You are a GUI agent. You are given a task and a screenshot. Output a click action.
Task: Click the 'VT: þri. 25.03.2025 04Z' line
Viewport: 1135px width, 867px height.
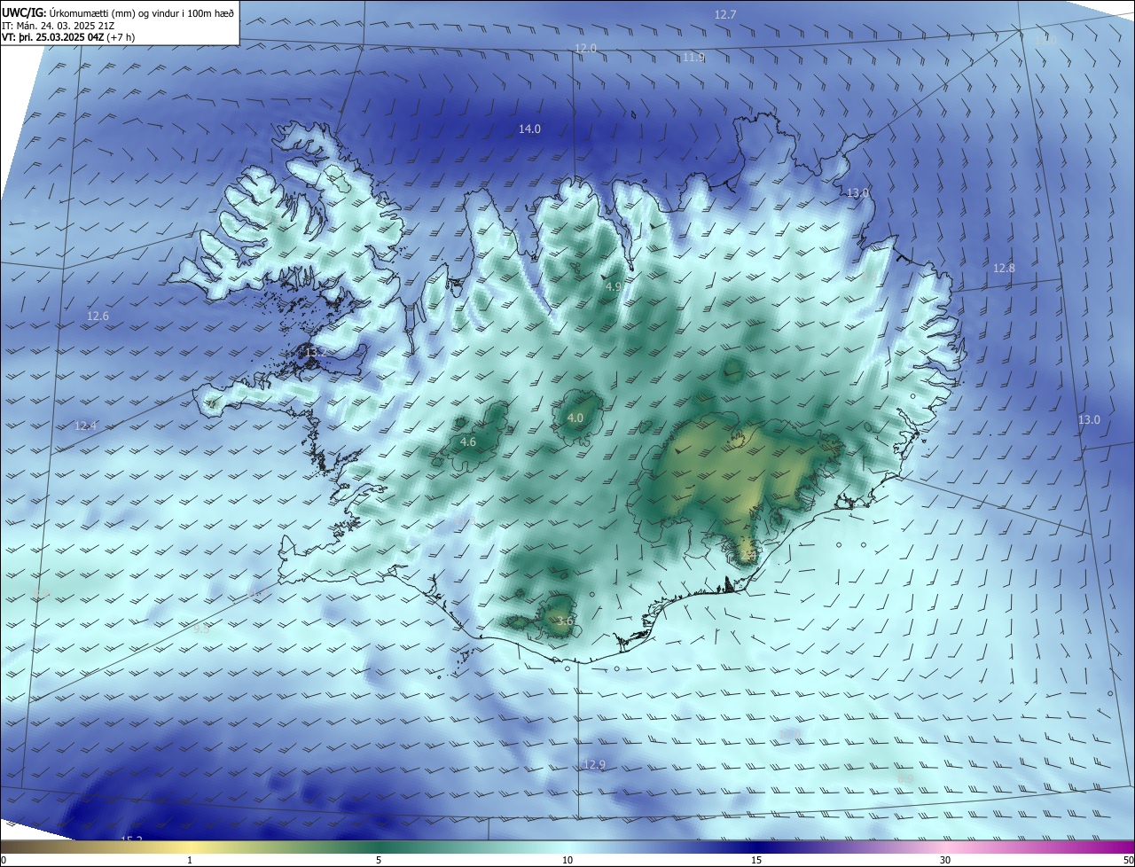[x=55, y=37]
